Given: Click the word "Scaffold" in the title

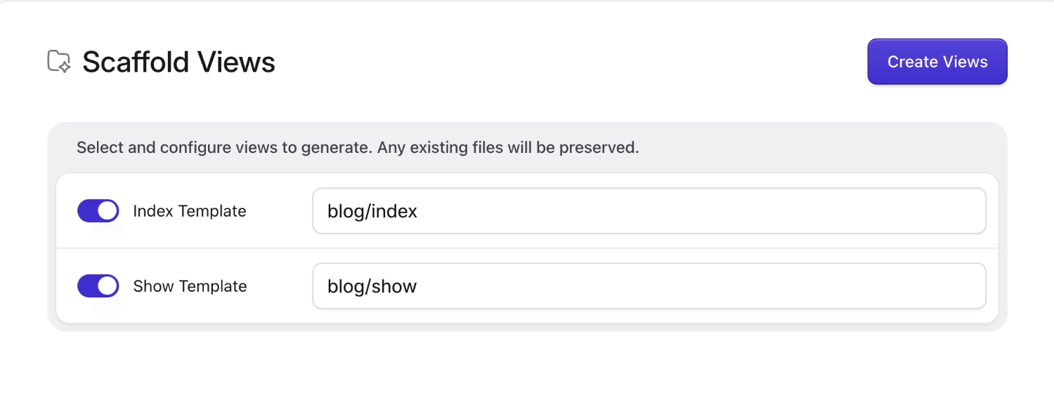Looking at the screenshot, I should click(136, 62).
